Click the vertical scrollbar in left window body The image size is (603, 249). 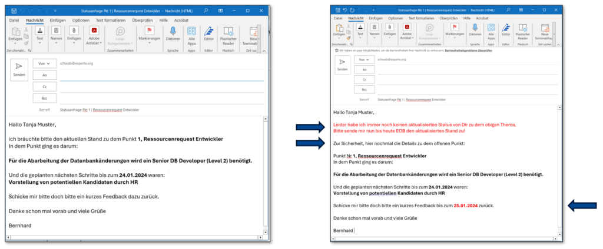point(265,176)
